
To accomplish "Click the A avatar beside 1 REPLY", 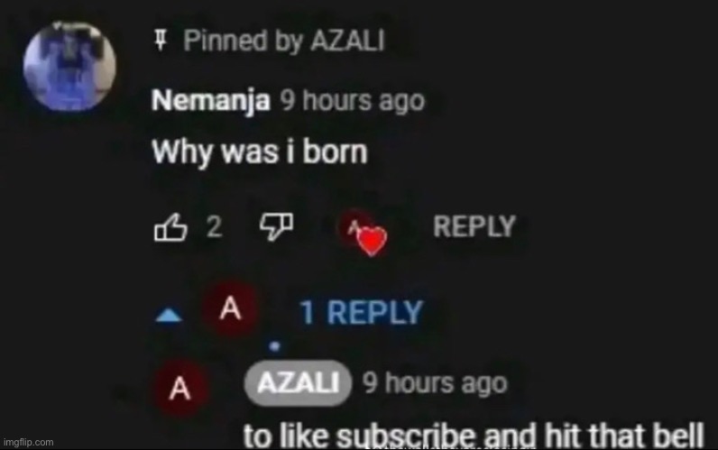I will (231, 308).
